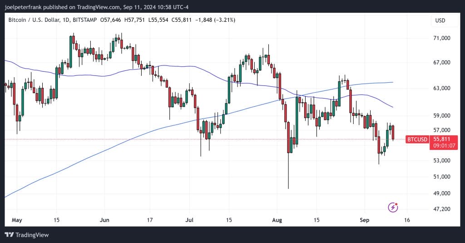Click the 71,000 price axis label
This screenshot has height=243, width=465.
pos(442,38)
